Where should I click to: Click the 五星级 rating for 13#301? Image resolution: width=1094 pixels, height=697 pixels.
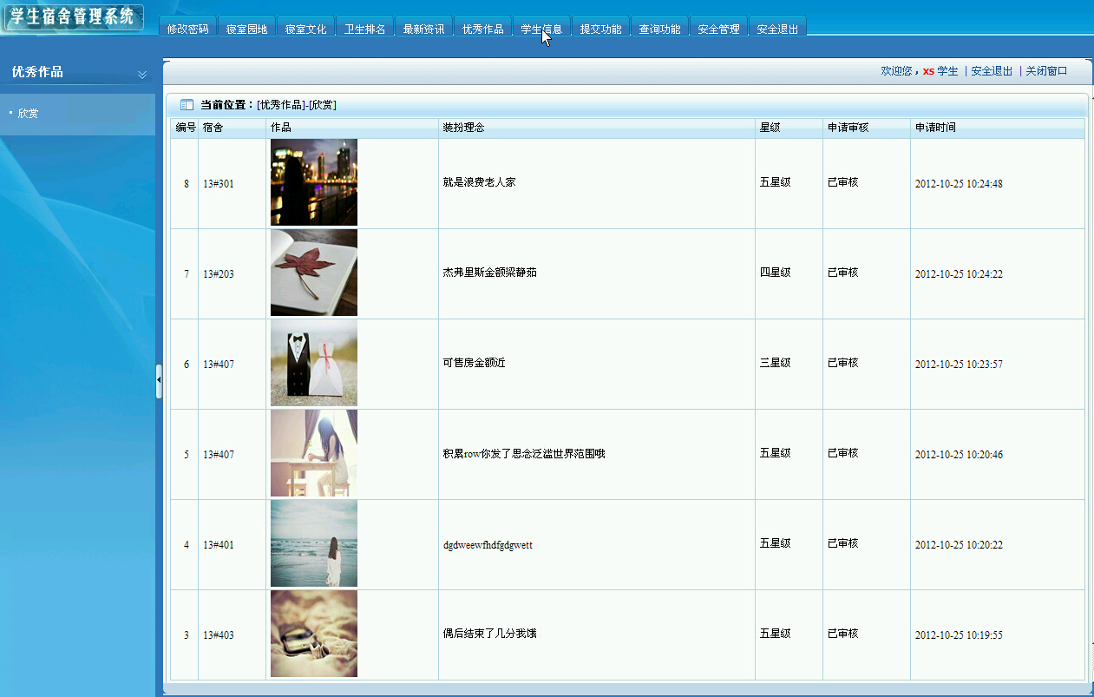[775, 182]
